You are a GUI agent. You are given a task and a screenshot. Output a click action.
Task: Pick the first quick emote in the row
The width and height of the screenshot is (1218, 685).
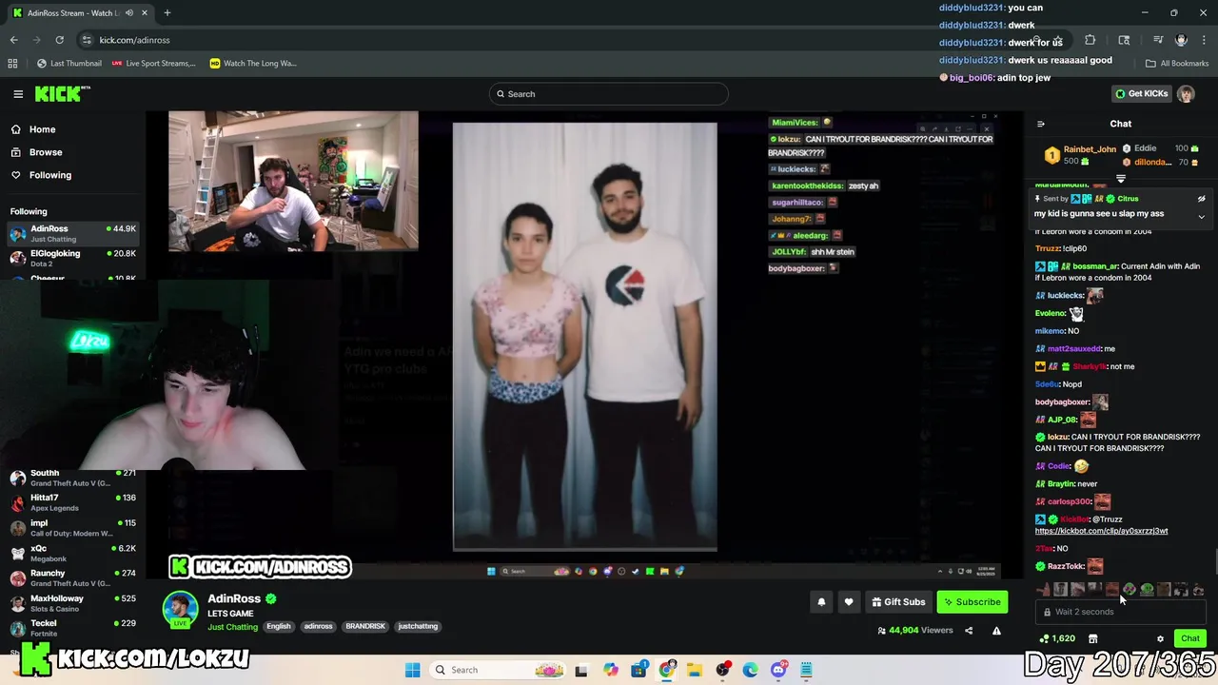click(1044, 590)
